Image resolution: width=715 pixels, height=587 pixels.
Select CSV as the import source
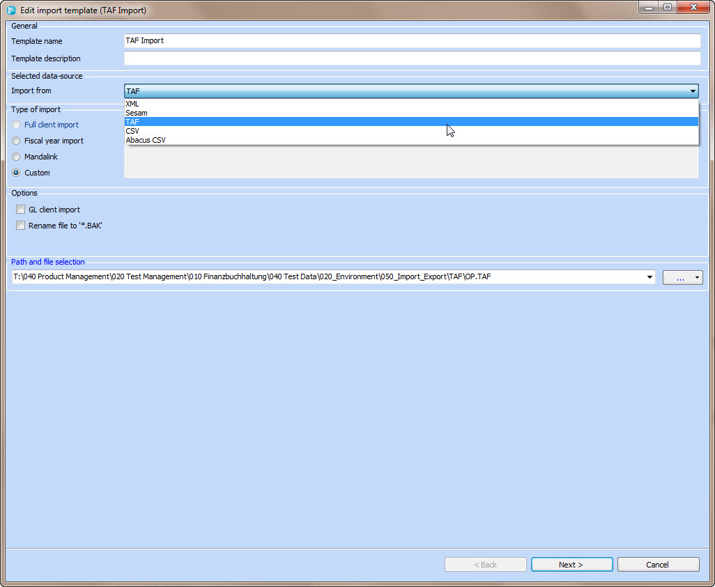tap(132, 131)
